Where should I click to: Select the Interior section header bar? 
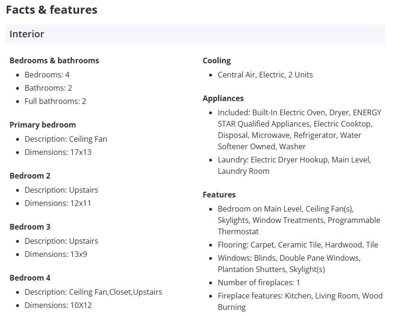195,34
